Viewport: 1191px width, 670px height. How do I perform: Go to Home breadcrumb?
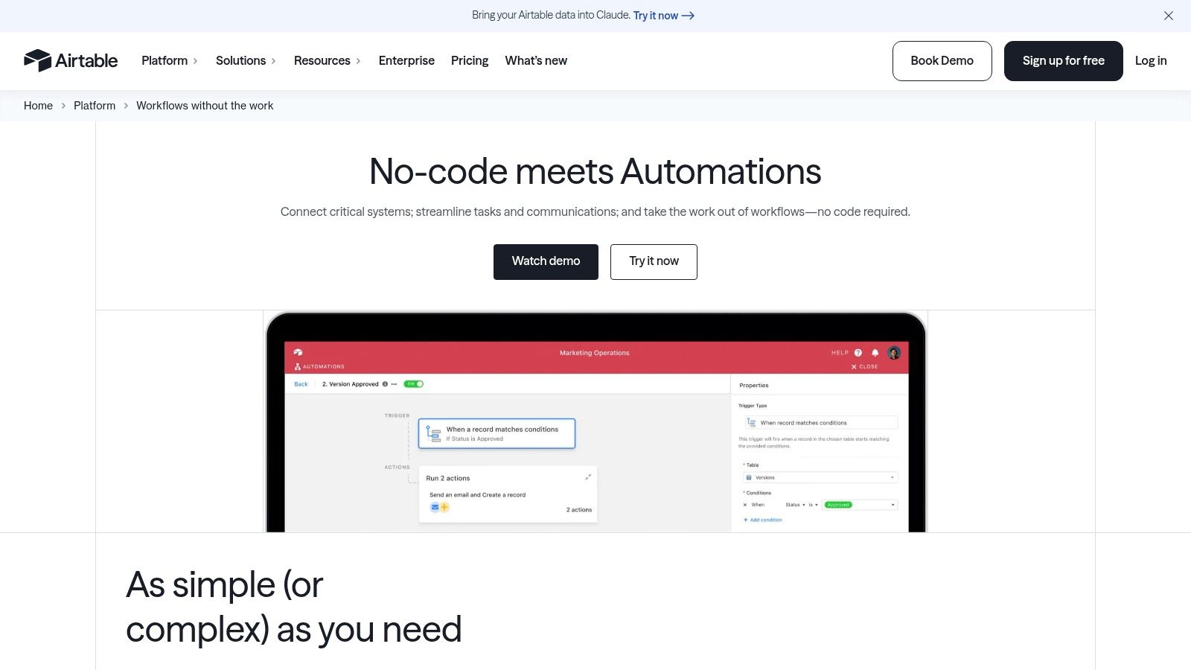click(38, 106)
